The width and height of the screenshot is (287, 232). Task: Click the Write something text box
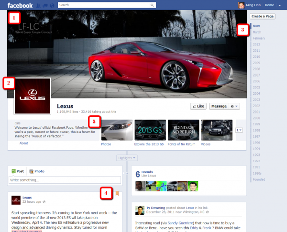65,180
